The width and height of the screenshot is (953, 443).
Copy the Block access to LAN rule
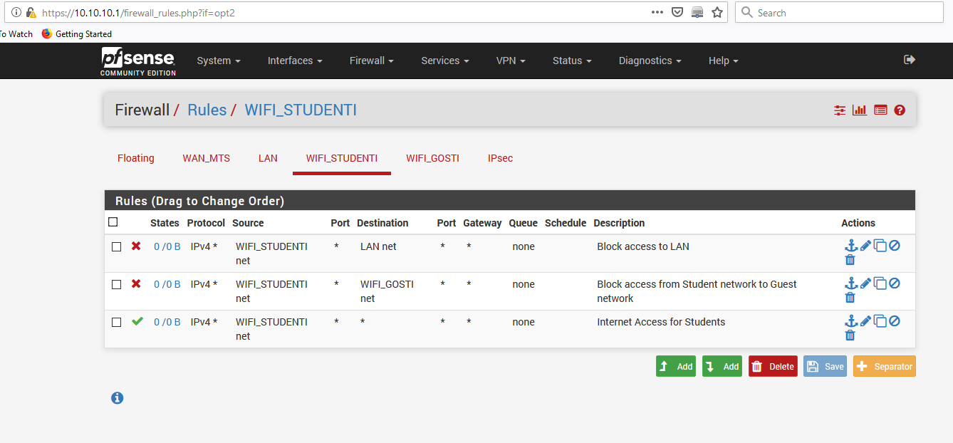tap(880, 245)
